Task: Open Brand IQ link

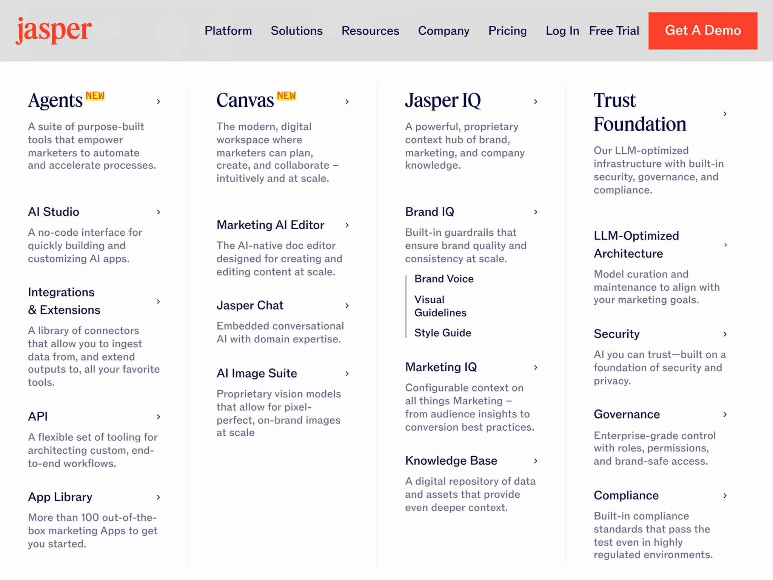Action: [430, 212]
